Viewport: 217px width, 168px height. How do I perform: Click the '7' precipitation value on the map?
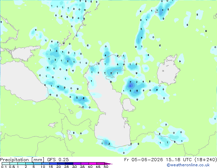(x=130, y=82)
